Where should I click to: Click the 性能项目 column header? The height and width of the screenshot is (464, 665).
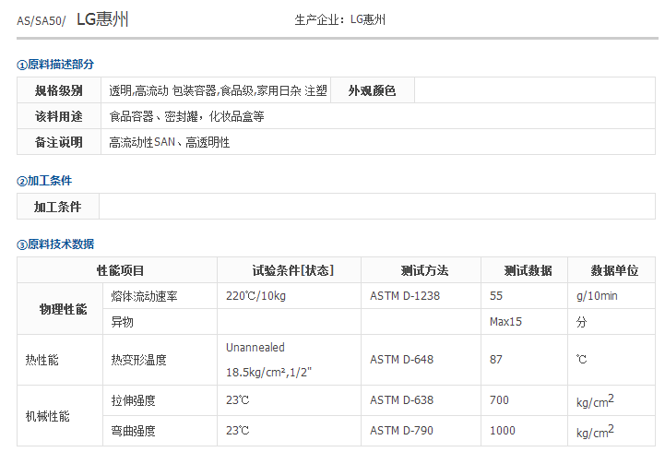[x=117, y=270]
